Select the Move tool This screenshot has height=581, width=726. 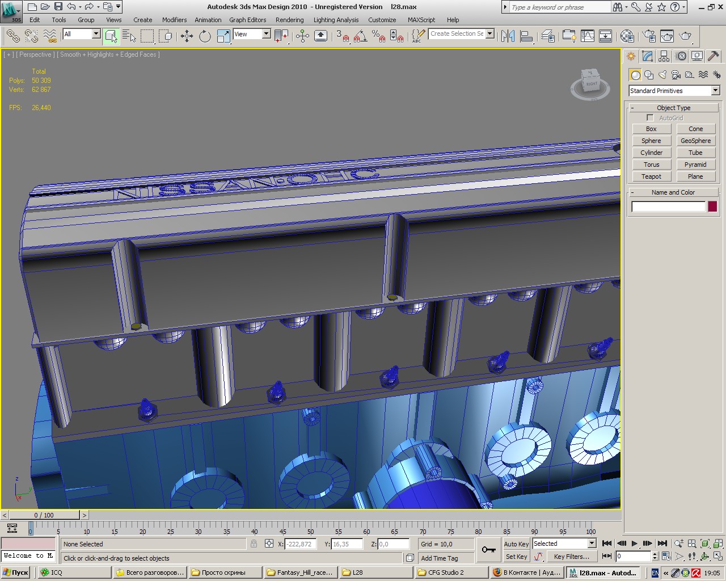(x=187, y=36)
